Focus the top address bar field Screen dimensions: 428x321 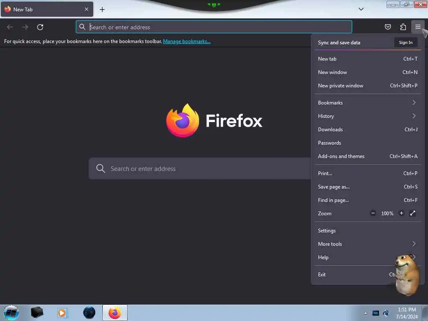point(214,27)
